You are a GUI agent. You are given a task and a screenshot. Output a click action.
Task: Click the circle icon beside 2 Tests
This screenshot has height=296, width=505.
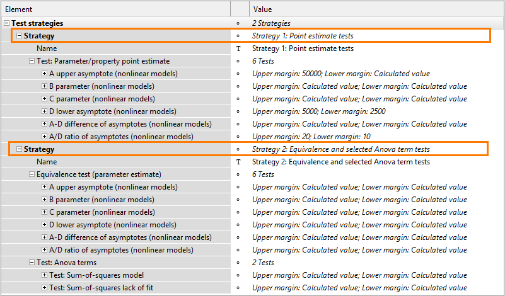pyautogui.click(x=238, y=263)
